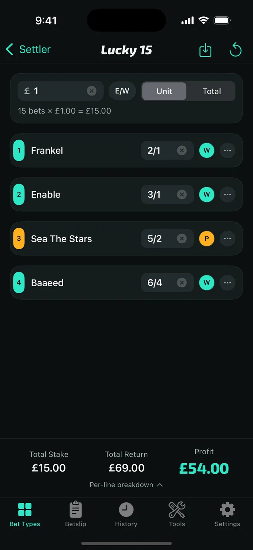Tap the save/download icon in header
The height and width of the screenshot is (550, 253).
[205, 50]
